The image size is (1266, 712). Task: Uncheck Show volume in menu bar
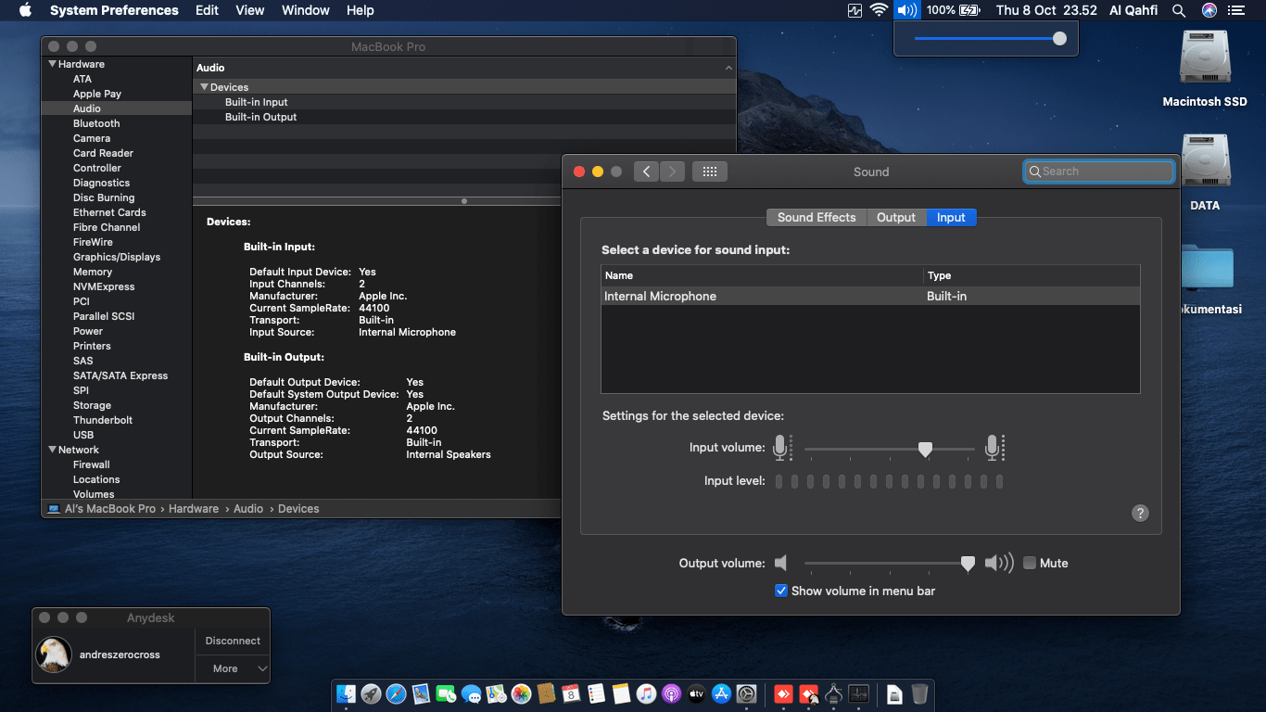781,591
